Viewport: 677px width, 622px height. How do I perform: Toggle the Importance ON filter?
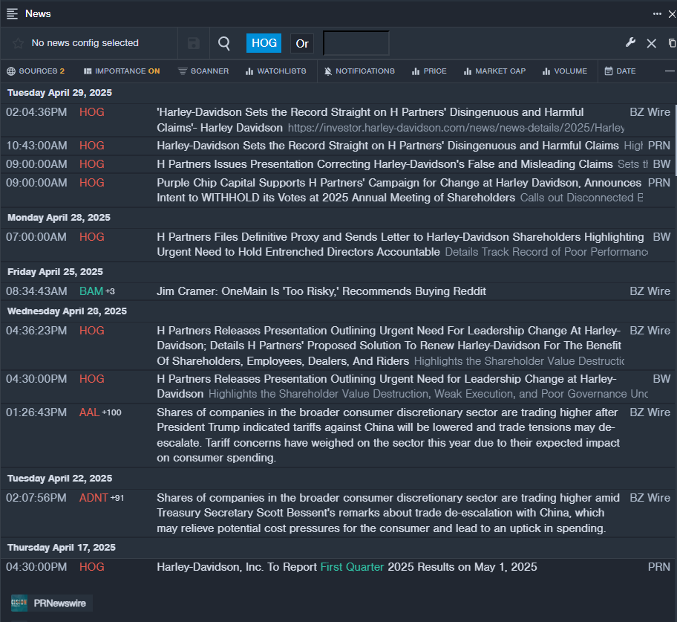[122, 71]
